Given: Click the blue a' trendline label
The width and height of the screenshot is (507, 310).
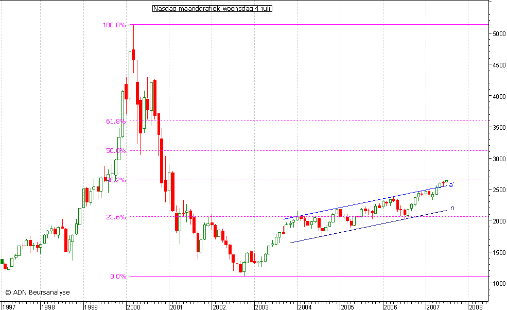Looking at the screenshot, I should (x=452, y=185).
